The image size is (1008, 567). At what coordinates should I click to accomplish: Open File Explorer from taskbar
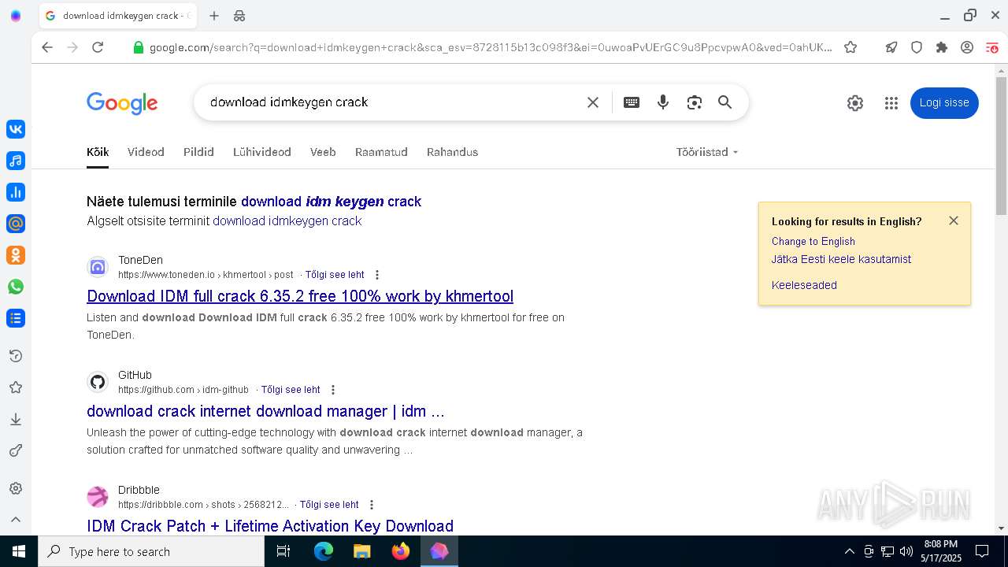pyautogui.click(x=361, y=551)
